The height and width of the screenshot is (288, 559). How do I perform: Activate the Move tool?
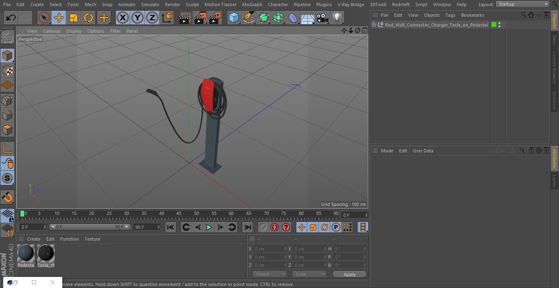pyautogui.click(x=59, y=18)
